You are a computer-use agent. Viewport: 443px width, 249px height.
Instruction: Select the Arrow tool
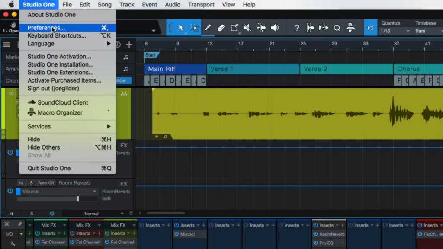pyautogui.click(x=181, y=28)
